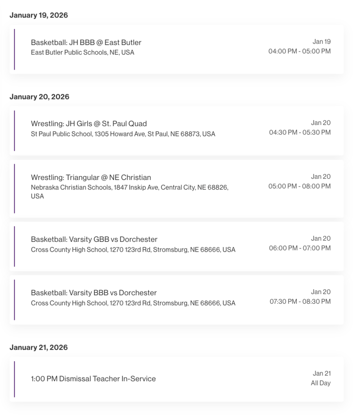Viewport: 355px width, 417px height.
Task: Click the All Day label for Jan 21
Action: point(320,383)
